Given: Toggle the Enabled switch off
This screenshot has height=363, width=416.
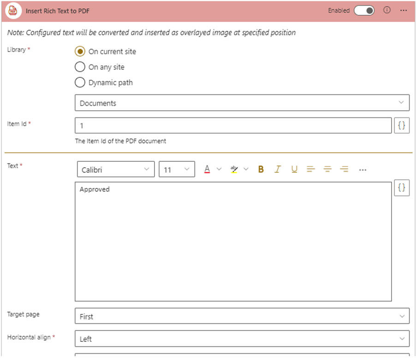Looking at the screenshot, I should pyautogui.click(x=364, y=10).
